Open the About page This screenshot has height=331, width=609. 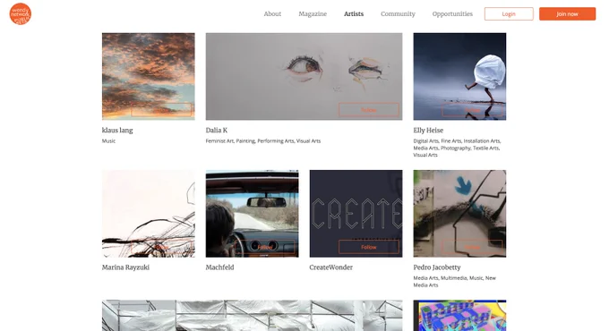click(272, 14)
